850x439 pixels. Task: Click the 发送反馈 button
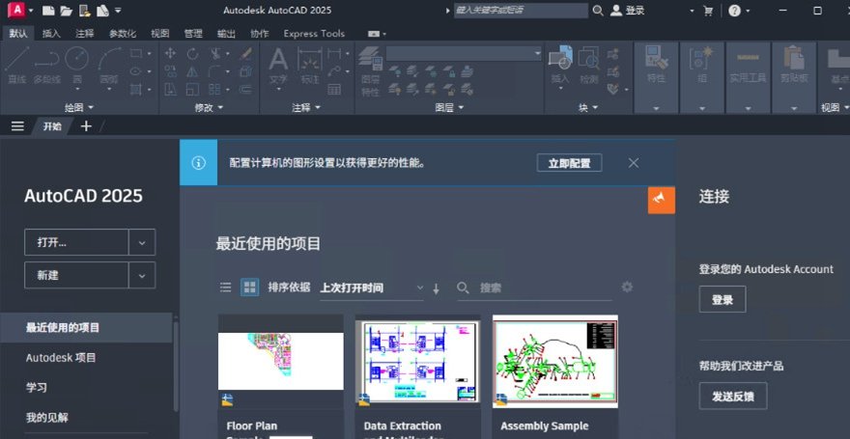pyautogui.click(x=733, y=396)
